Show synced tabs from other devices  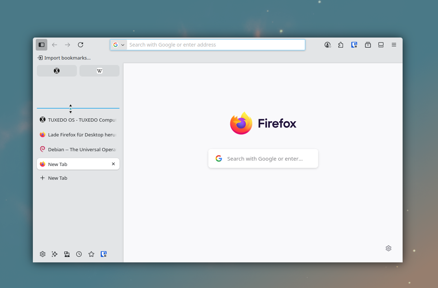pyautogui.click(x=67, y=254)
